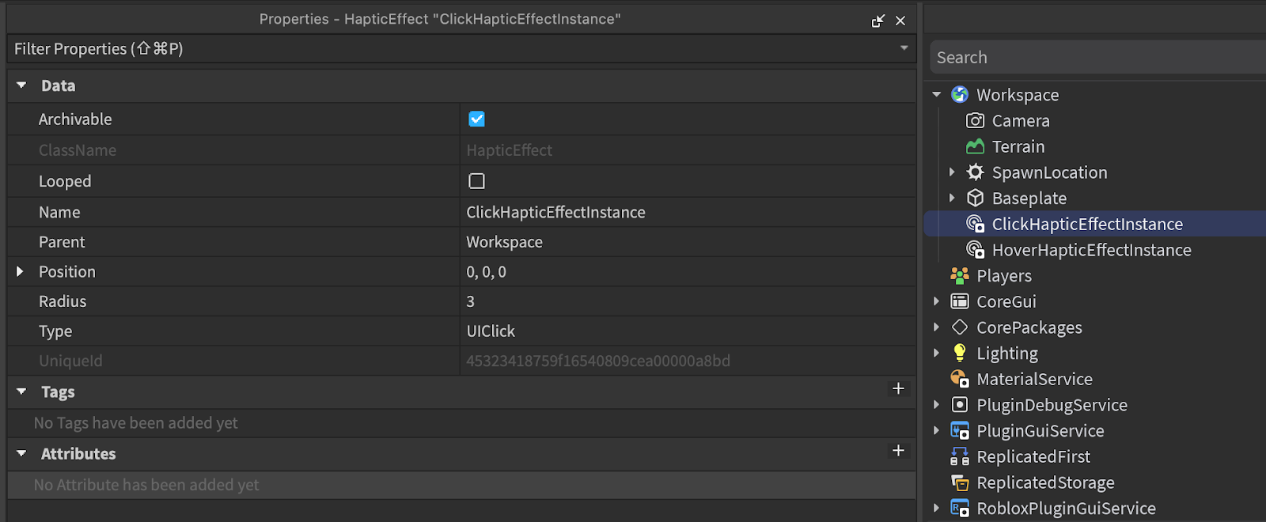Click the HoverHapticEffectInstance icon
This screenshot has height=522, width=1266.
pyautogui.click(x=976, y=250)
